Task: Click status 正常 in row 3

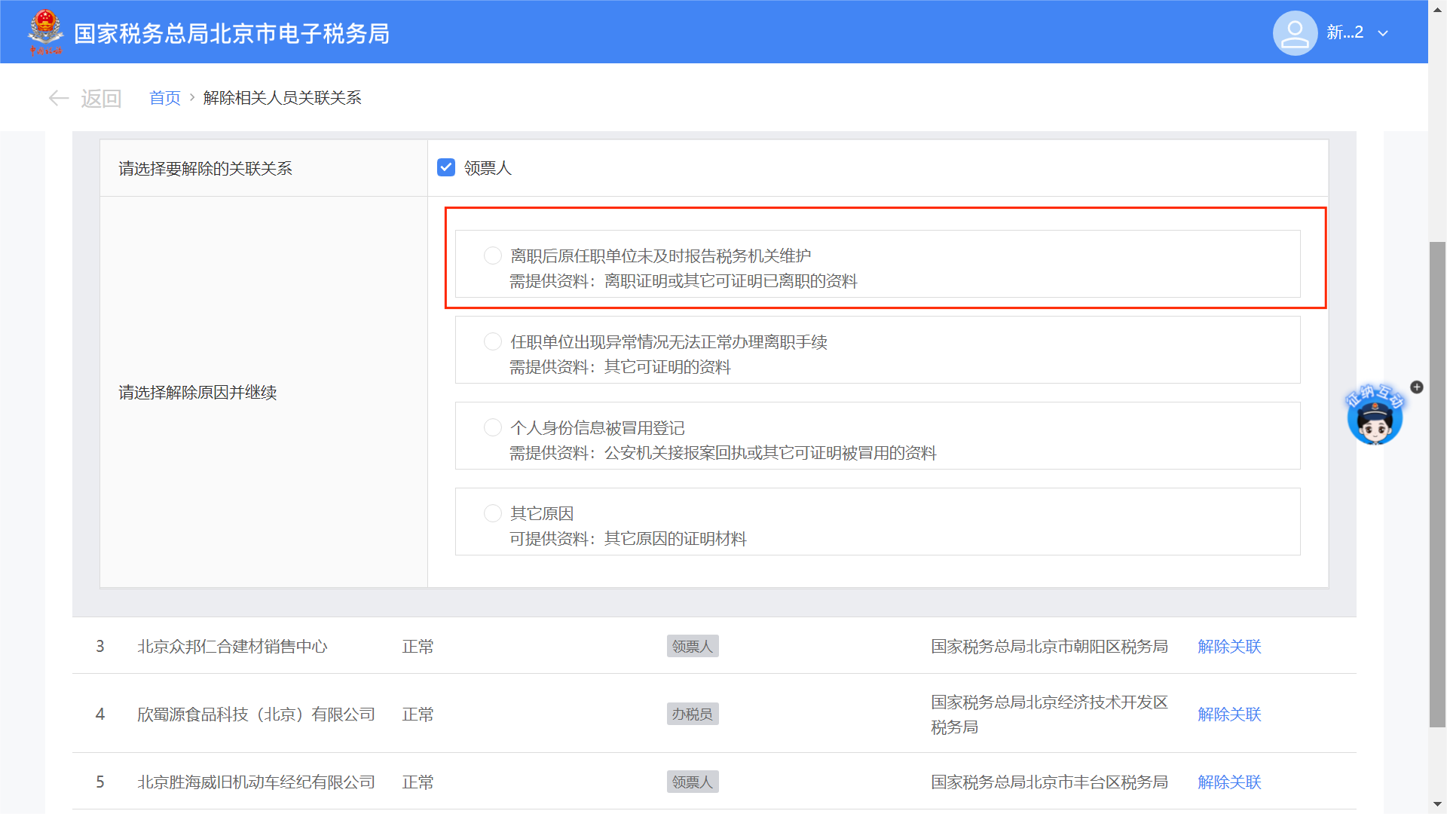Action: [418, 646]
